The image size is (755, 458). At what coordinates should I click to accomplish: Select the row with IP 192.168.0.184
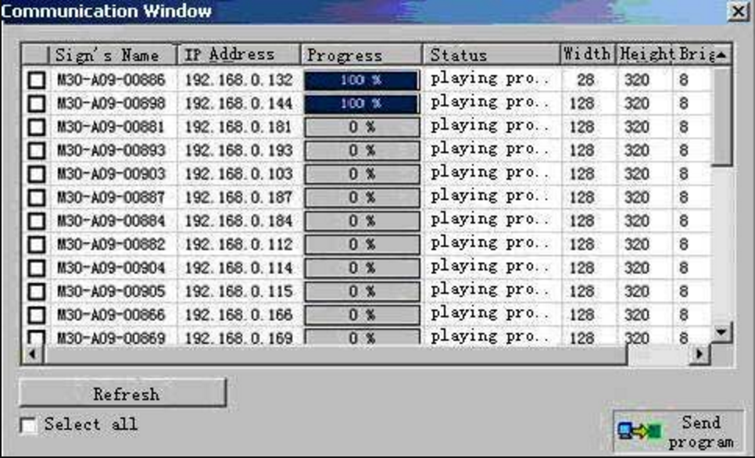238,221
